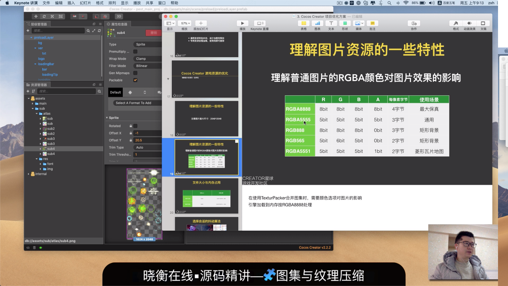Select the Default platform tab
This screenshot has width=508, height=286.
(116, 92)
